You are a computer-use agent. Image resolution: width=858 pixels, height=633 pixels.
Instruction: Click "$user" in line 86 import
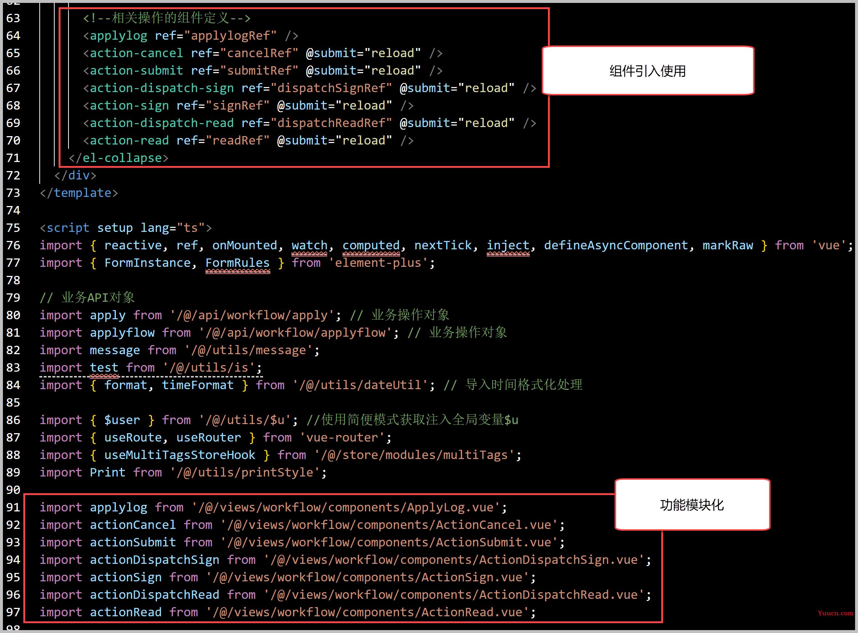pyautogui.click(x=122, y=420)
